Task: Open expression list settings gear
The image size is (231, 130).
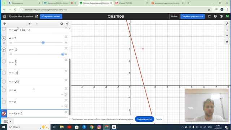Action: coord(62,24)
